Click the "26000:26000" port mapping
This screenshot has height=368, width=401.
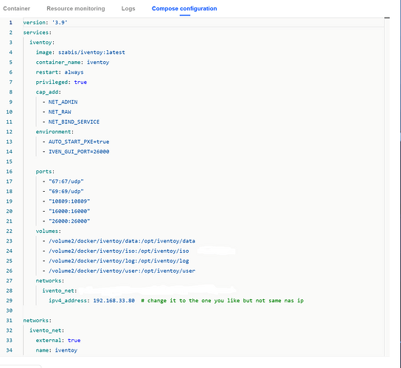point(69,221)
